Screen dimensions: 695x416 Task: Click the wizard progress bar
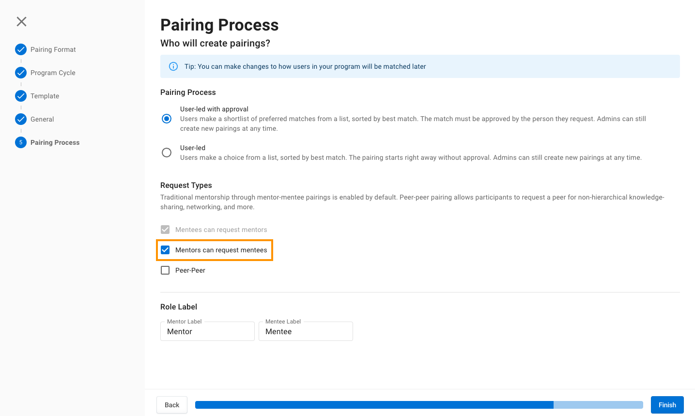point(419,405)
